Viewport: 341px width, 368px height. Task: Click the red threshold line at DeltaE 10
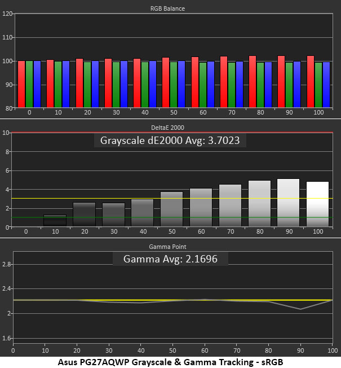172,133
